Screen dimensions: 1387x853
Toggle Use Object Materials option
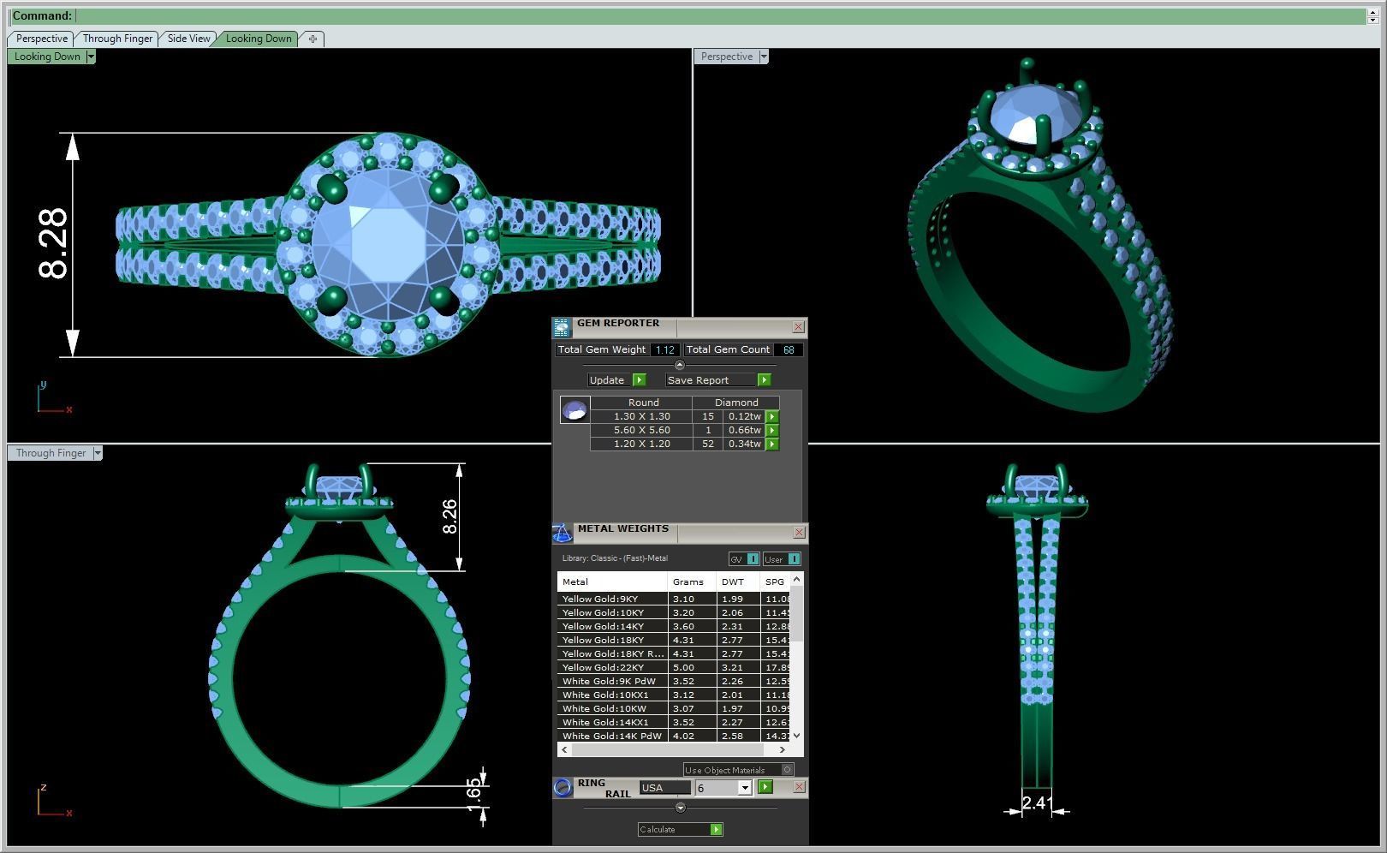tap(739, 769)
